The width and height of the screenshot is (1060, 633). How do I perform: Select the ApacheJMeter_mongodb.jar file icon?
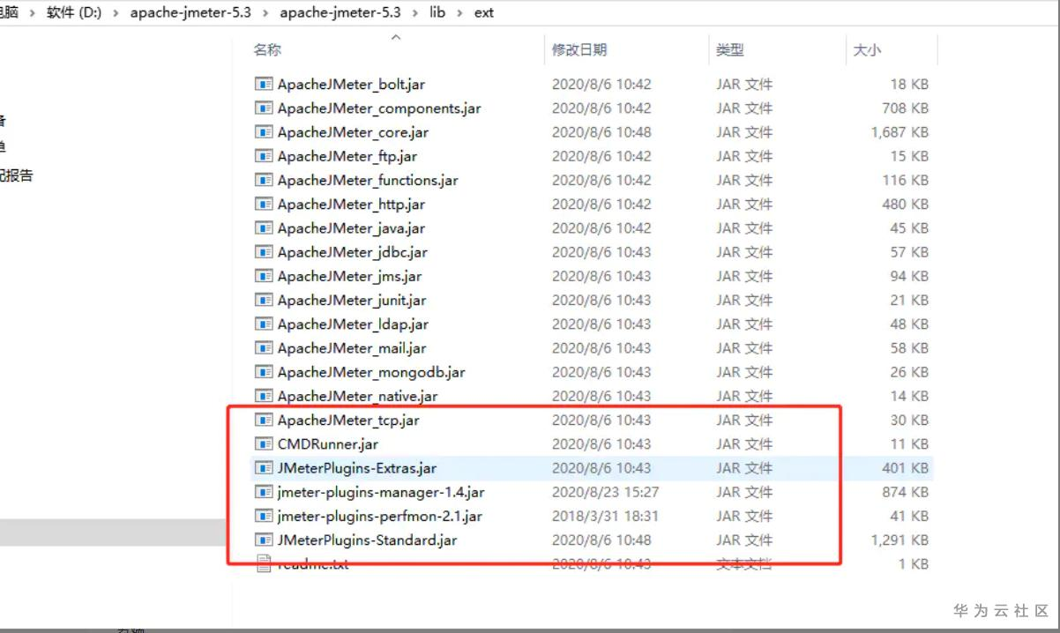[x=263, y=372]
